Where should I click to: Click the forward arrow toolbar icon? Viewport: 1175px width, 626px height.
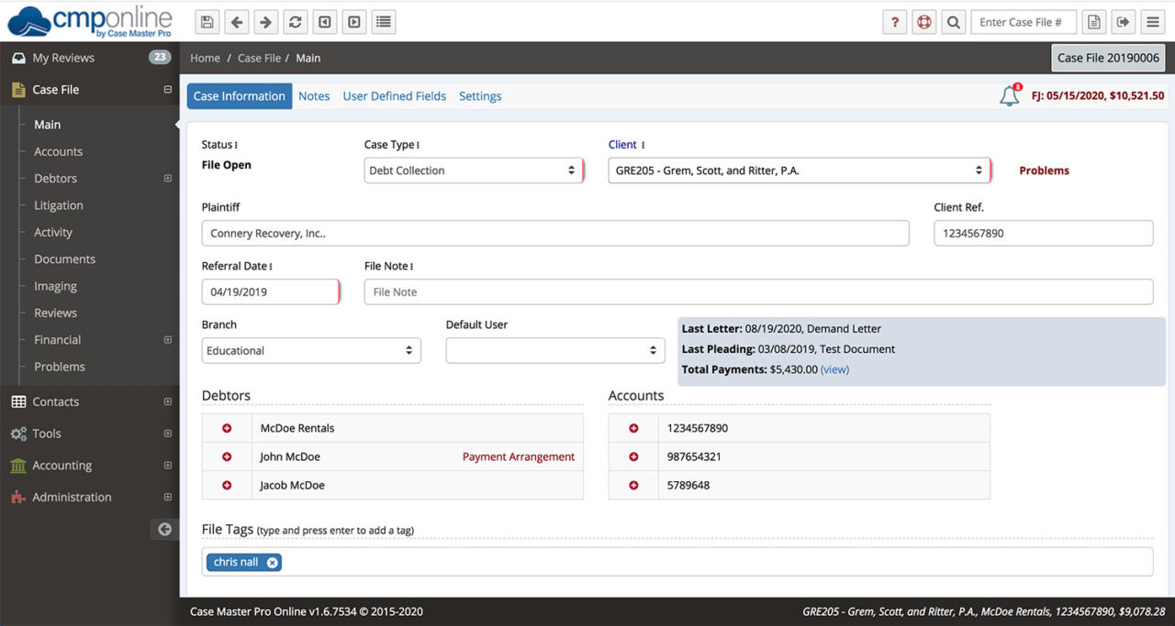tap(266, 22)
